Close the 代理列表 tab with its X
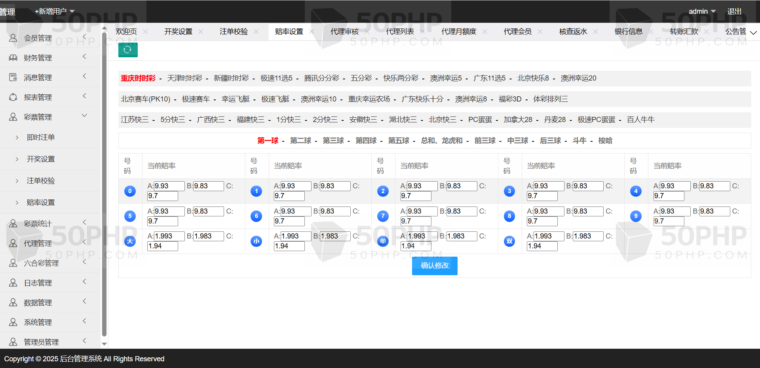The image size is (760, 368). (x=422, y=32)
